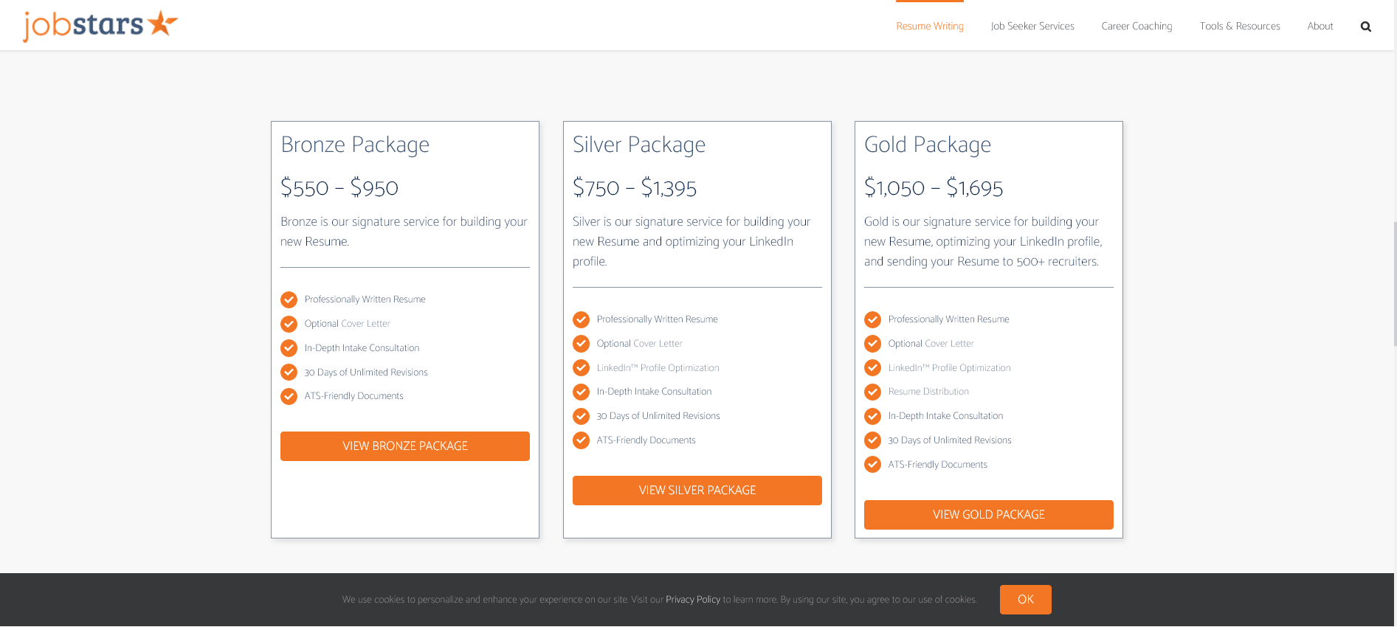Click the $750 – $1,395 price
Image resolution: width=1397 pixels, height=627 pixels.
coord(635,187)
